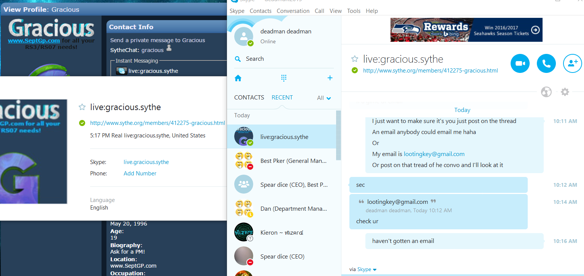Open the Help menu
Screen dimensions: 584x276
372,11
